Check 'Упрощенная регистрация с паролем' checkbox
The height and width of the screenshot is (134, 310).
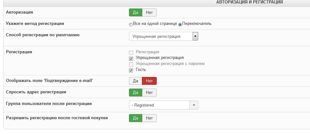131,64
